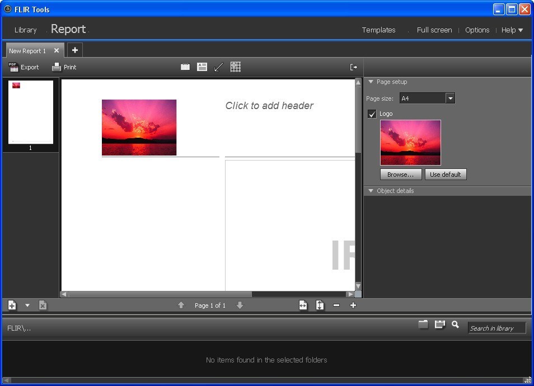Toggle the Logo checkbox
534x386 pixels.
point(372,114)
